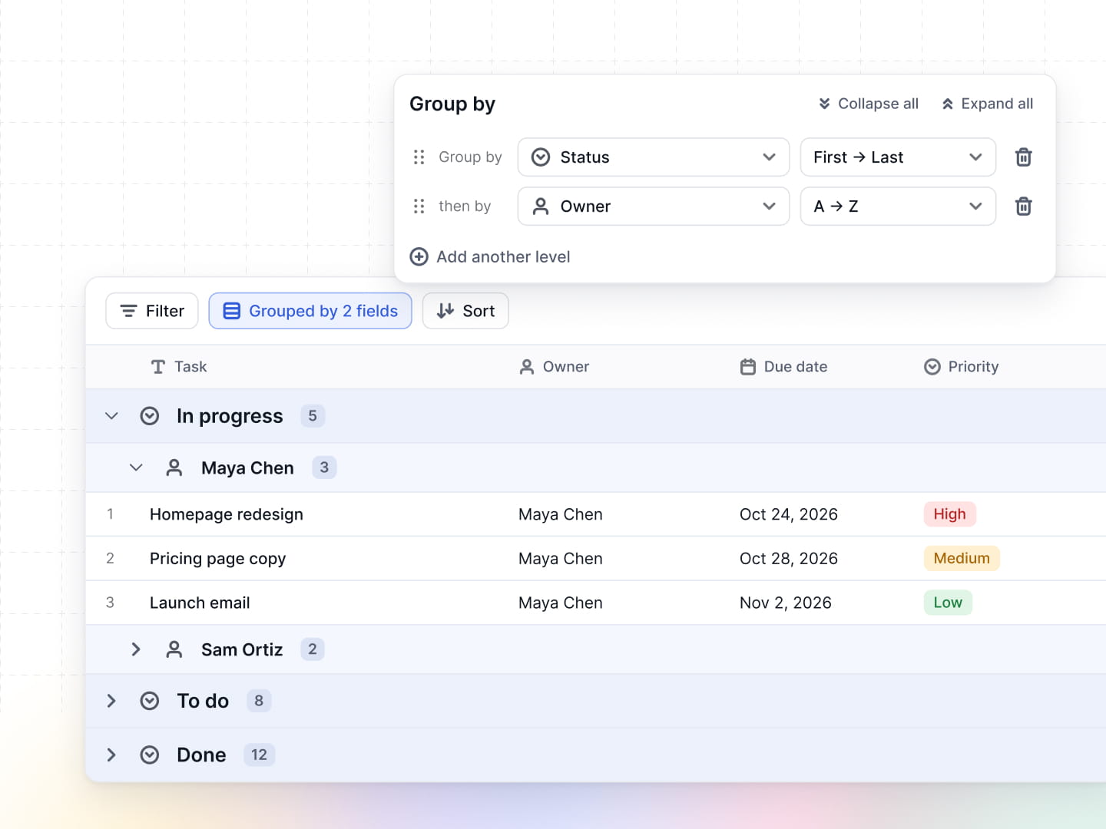Open the Filter options

coord(152,311)
